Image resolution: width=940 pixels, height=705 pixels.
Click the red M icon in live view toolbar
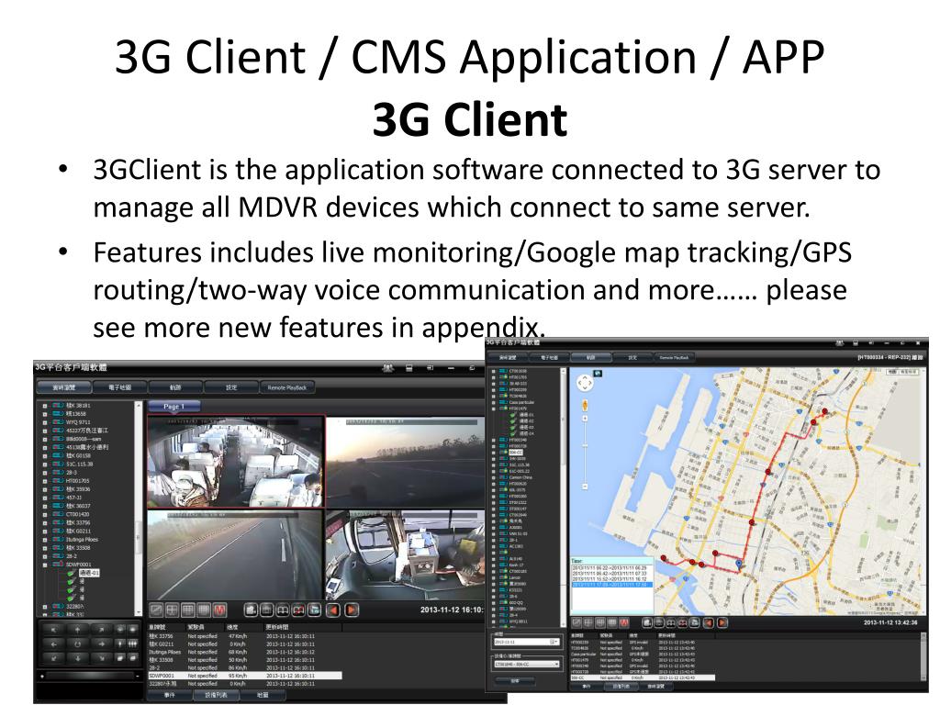[220, 610]
